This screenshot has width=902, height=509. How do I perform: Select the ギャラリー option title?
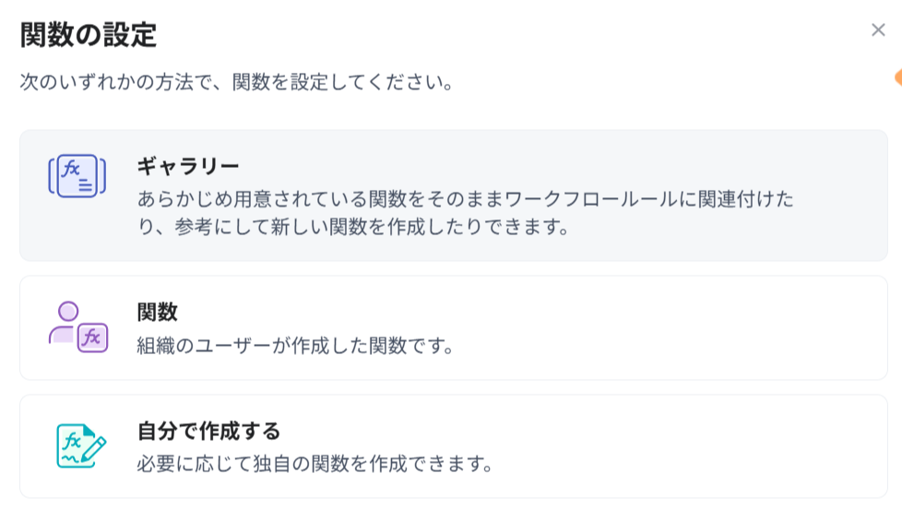188,167
